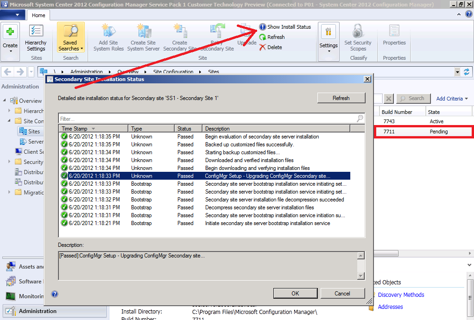Sort the status list by Status column
The height and width of the screenshot is (320, 474).
[188, 128]
